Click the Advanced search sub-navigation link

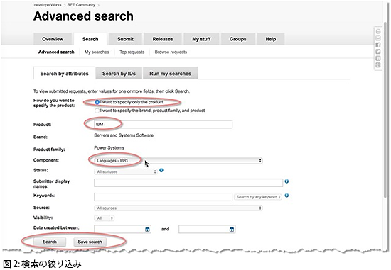tap(56, 52)
